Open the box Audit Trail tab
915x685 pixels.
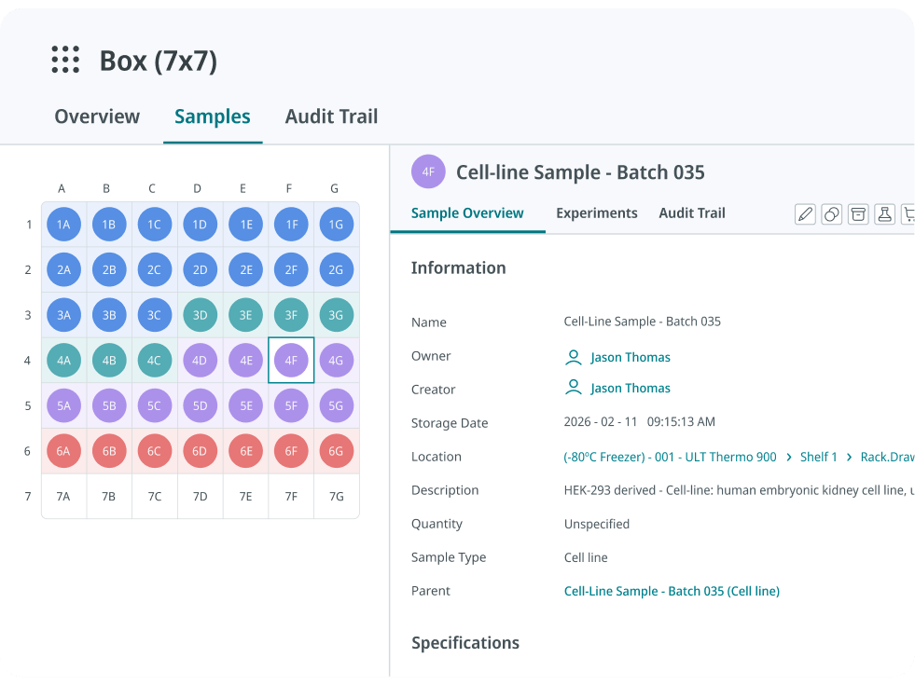[x=331, y=116]
